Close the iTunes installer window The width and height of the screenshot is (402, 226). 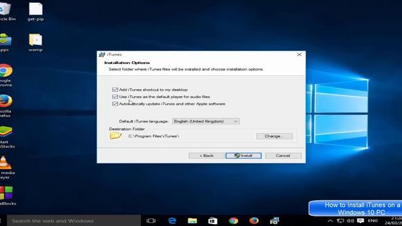[299, 55]
